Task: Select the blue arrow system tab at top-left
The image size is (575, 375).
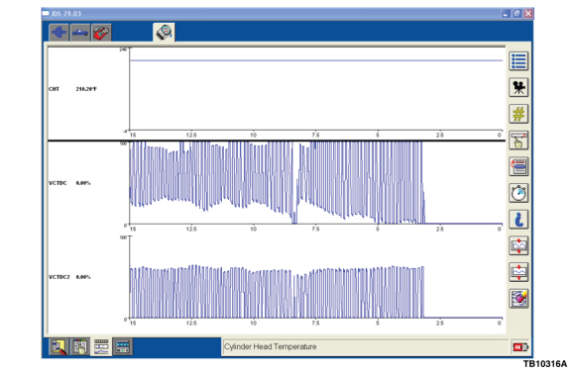Action: tap(58, 33)
